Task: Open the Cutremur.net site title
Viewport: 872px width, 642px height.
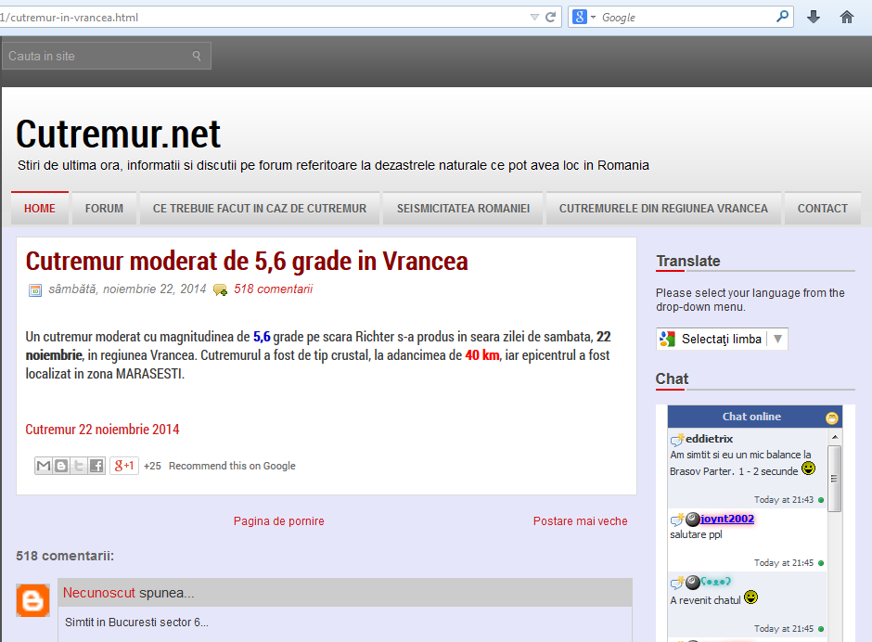Action: coord(118,135)
